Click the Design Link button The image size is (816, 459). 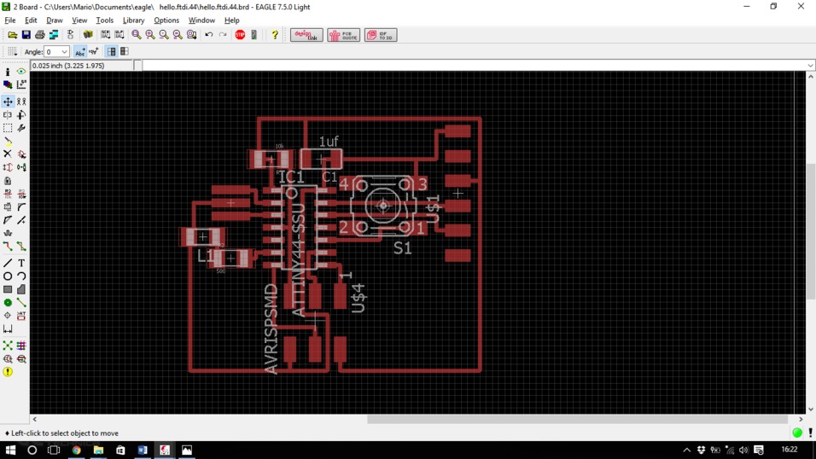306,35
